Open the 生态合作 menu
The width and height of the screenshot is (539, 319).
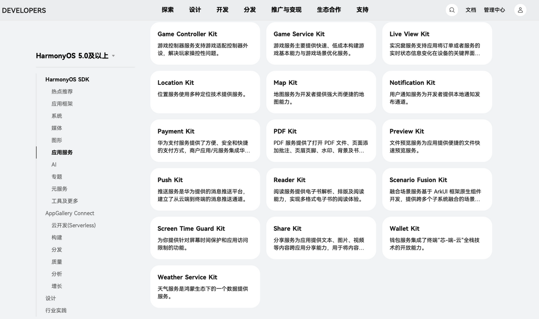(329, 10)
